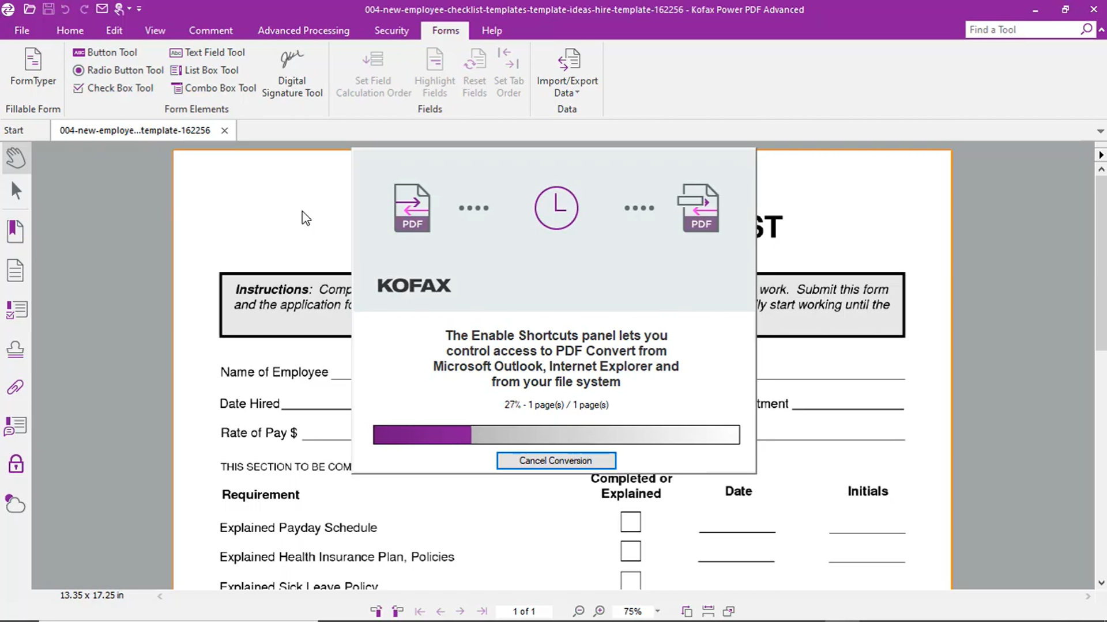This screenshot has height=622, width=1107.
Task: Click the email envelope icon in title bar
Action: pos(102,9)
